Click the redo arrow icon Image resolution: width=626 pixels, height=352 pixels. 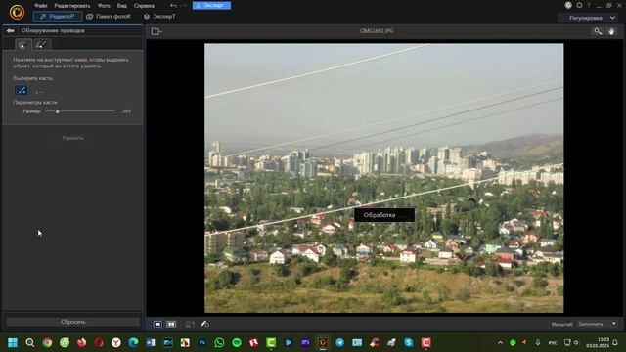[x=184, y=6]
